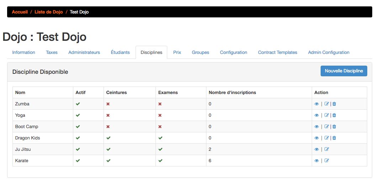
Task: Go to the Contract Templates tab
Action: click(278, 52)
